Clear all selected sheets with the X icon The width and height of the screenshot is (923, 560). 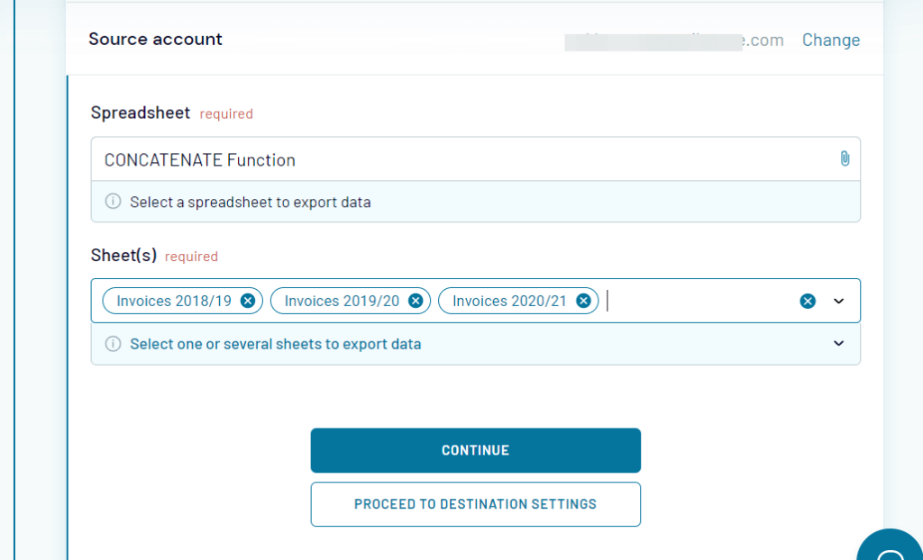pyautogui.click(x=808, y=302)
